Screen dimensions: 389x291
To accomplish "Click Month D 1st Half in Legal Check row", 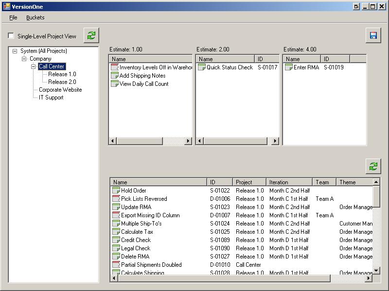I will coord(289,248).
